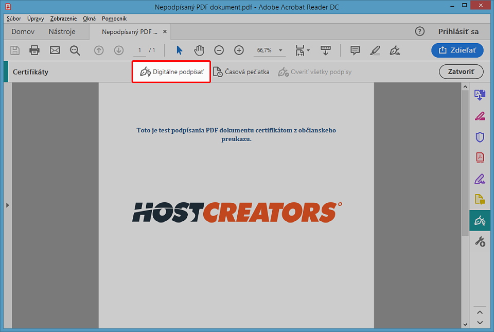494x332 pixels.
Task: Open the Úpravy menu
Action: (x=36, y=19)
